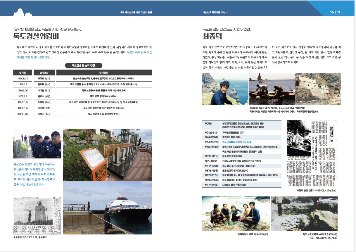Click the name '김영수 (상경)'
This screenshot has height=252, width=356.
point(44,96)
